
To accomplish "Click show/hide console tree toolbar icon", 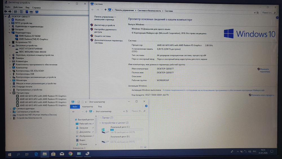I will 16,12.
